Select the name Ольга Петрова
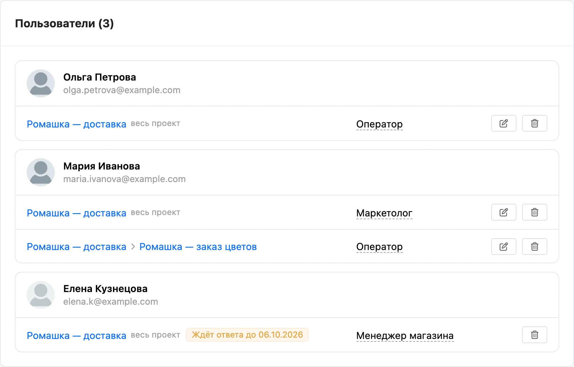Viewport: 574px width, 367px height. click(100, 77)
